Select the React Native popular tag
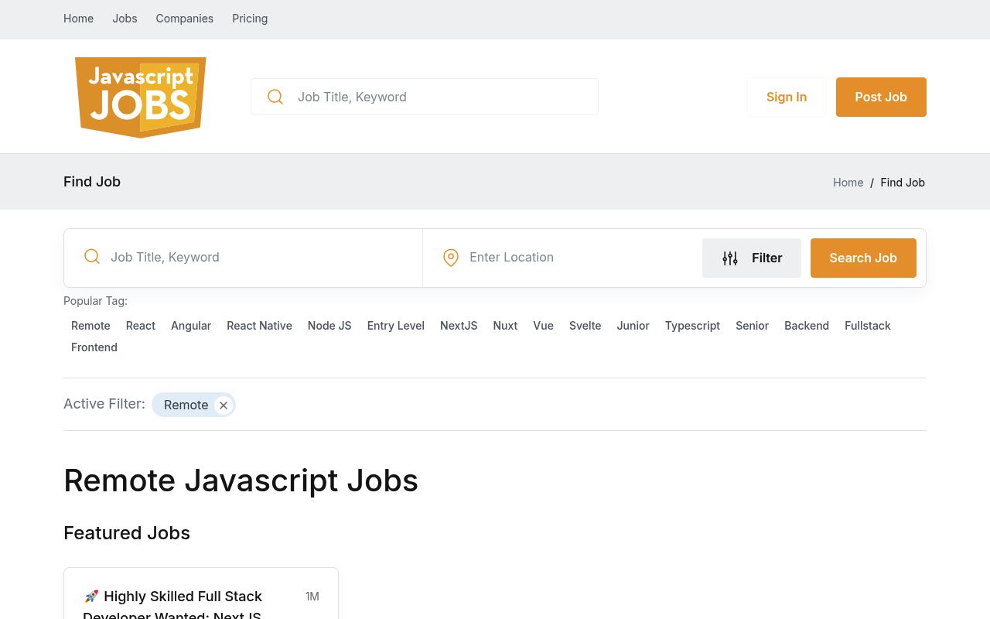This screenshot has width=990, height=619. point(259,326)
